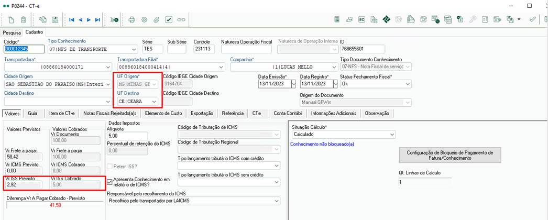The width and height of the screenshot is (548, 220).
Task: Click the paperclip attachment icon
Action: click(156, 20)
